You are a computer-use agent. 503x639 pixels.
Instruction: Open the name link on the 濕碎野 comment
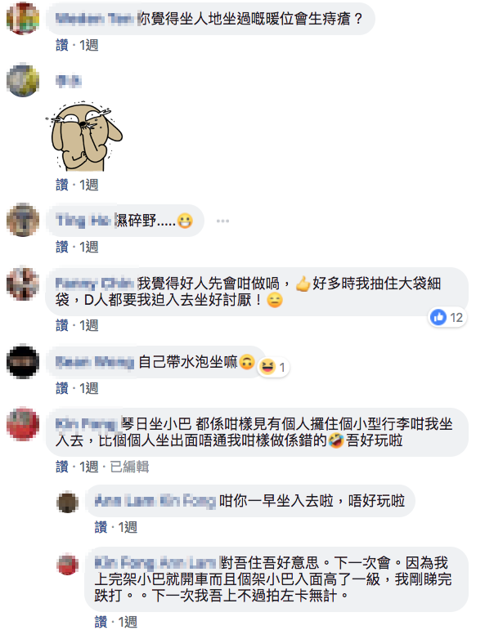click(x=83, y=221)
